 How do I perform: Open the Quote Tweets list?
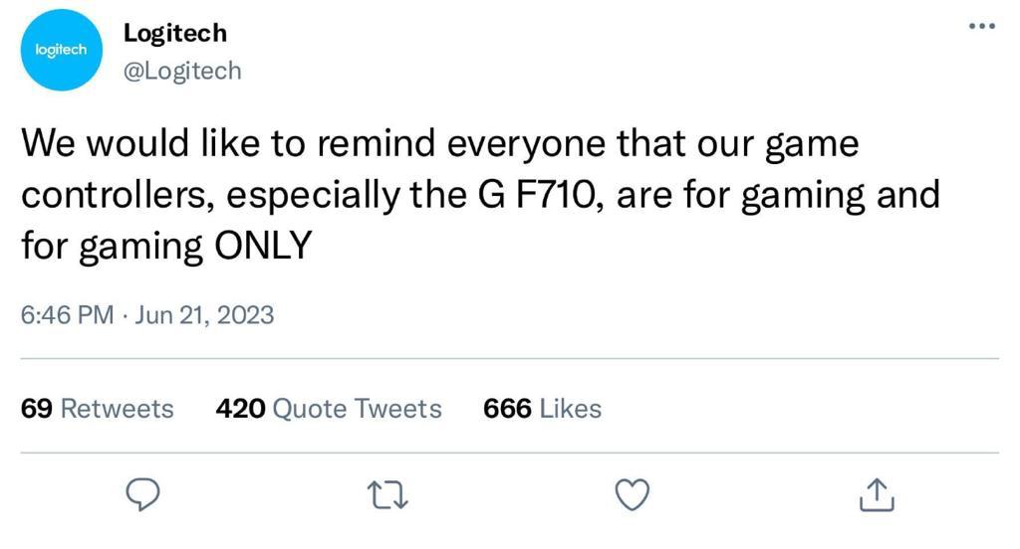[357, 409]
